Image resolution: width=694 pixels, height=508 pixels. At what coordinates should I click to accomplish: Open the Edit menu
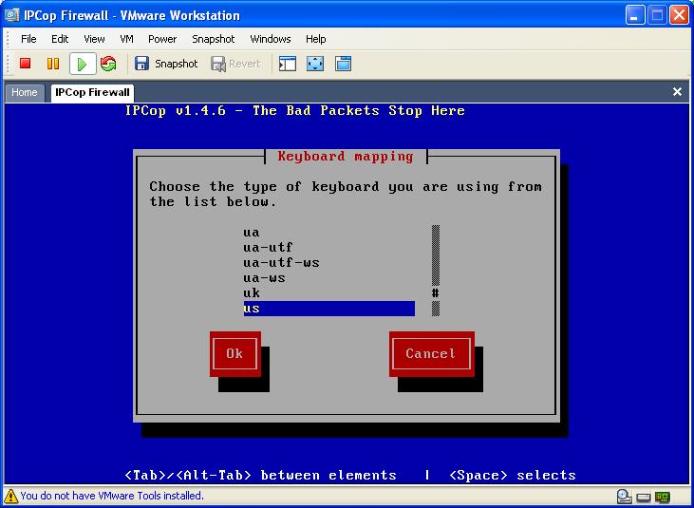[x=60, y=39]
